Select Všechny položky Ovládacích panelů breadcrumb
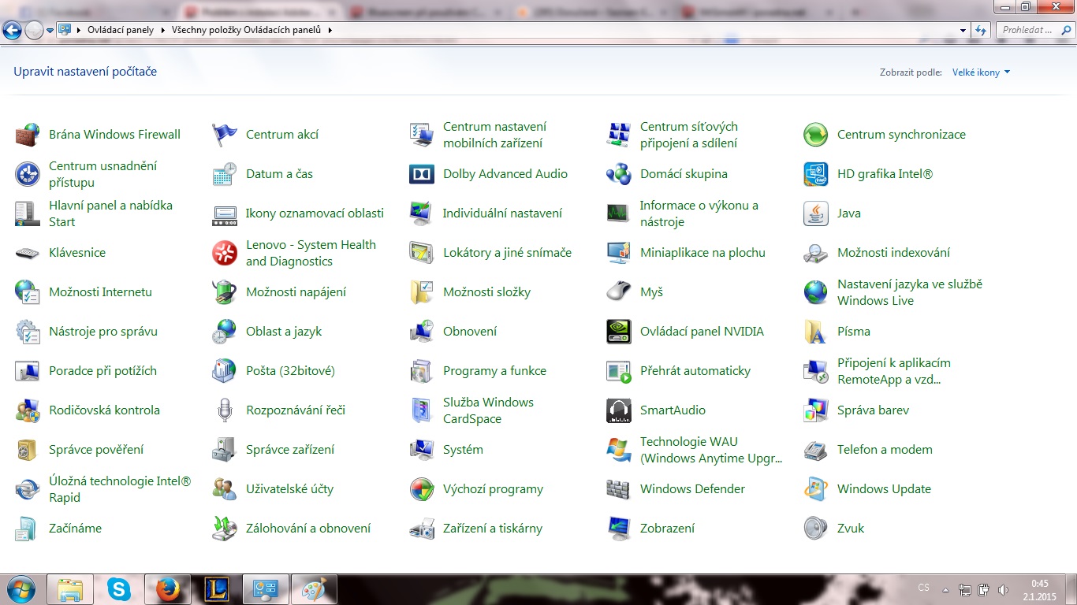The height and width of the screenshot is (605, 1077). click(x=248, y=30)
